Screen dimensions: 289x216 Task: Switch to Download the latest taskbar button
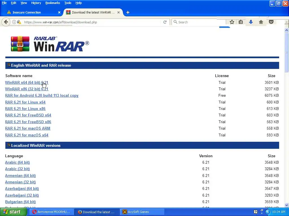pyautogui.click(x=97, y=212)
